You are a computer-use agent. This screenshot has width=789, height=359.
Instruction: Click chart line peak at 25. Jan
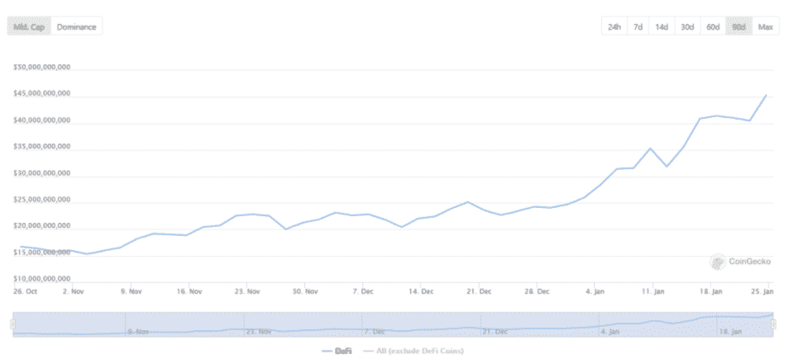[x=766, y=95]
